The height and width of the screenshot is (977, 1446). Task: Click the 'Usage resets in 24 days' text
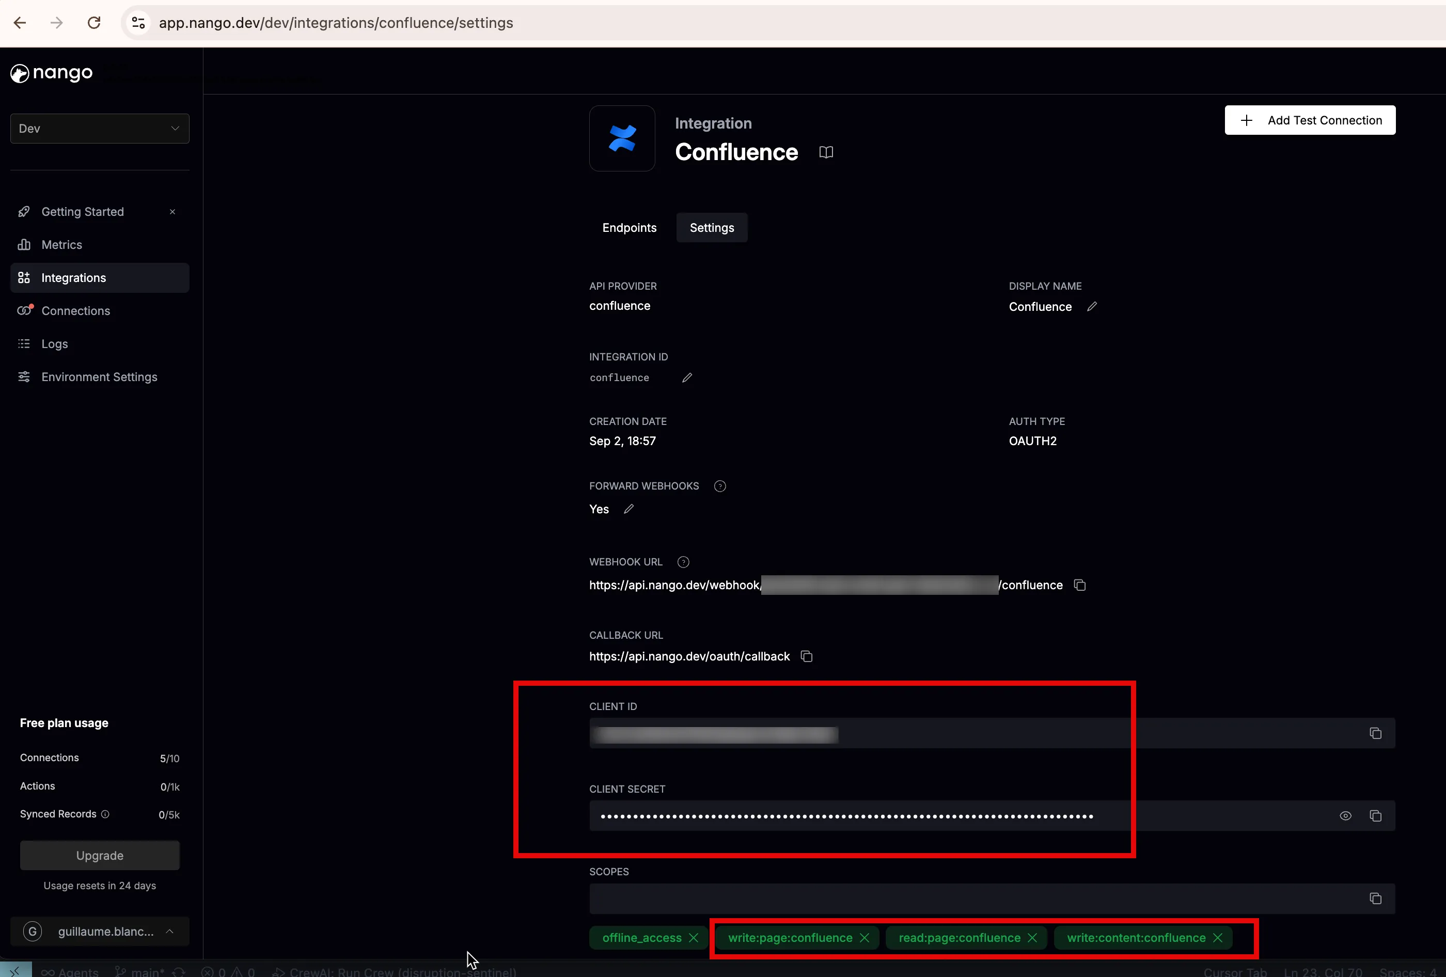point(100,886)
